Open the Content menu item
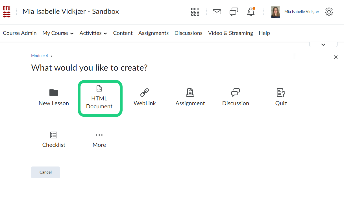344x198 pixels. (x=123, y=33)
